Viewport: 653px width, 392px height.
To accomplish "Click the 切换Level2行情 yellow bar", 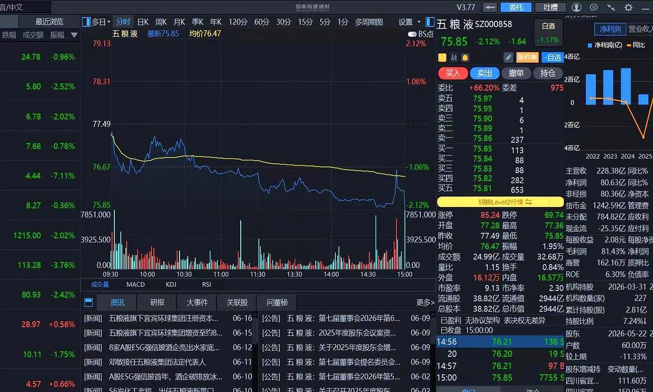I will [500, 202].
